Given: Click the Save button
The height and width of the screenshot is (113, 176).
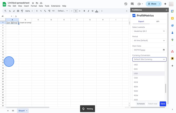Looking at the screenshot, I should click(x=163, y=104).
